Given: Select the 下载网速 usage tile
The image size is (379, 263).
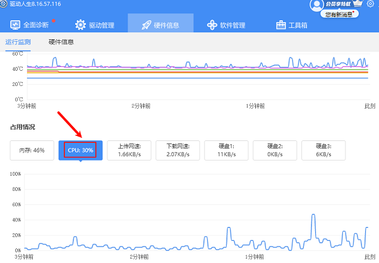Looking at the screenshot, I should coord(177,150).
